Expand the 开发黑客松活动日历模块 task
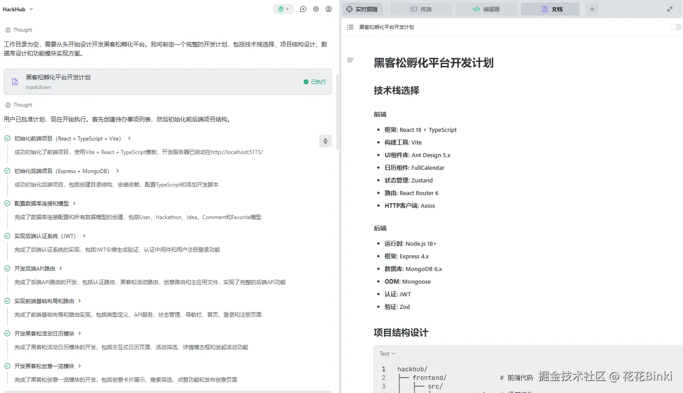Screen dimensions: 683x393 (80, 333)
